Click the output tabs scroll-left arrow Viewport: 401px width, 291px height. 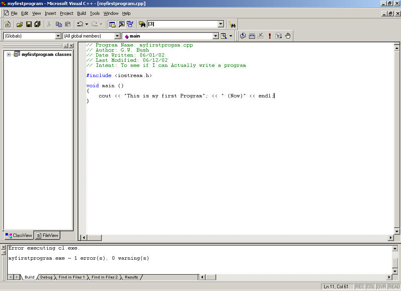11,277
